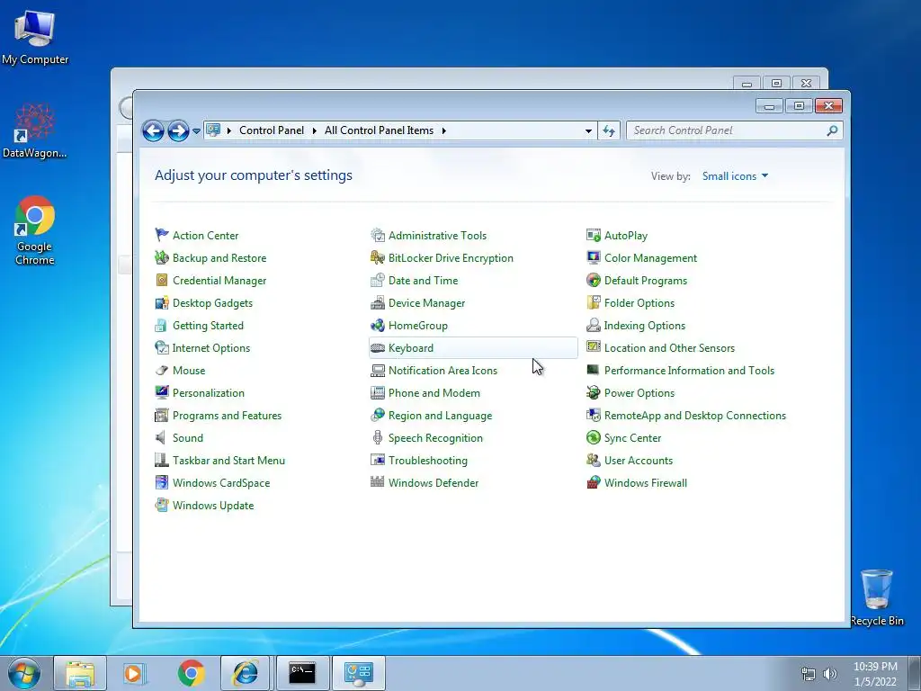The height and width of the screenshot is (691, 921).
Task: Click the Windows Firewall icon
Action: [594, 482]
